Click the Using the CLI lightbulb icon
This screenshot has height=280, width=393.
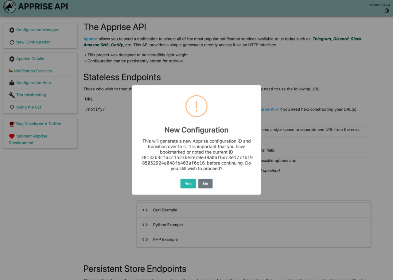click(12, 107)
